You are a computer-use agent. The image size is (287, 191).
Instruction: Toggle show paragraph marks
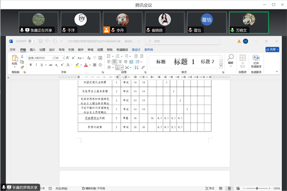click(x=143, y=67)
